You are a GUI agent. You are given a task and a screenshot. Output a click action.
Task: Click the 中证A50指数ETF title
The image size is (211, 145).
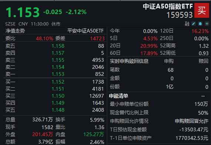point(168,6)
